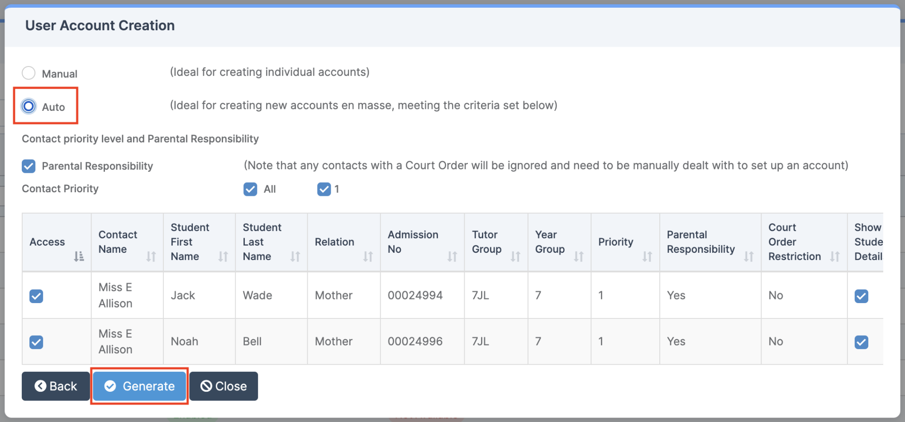Toggle contact priority 1 checkbox
905x422 pixels.
coord(324,189)
